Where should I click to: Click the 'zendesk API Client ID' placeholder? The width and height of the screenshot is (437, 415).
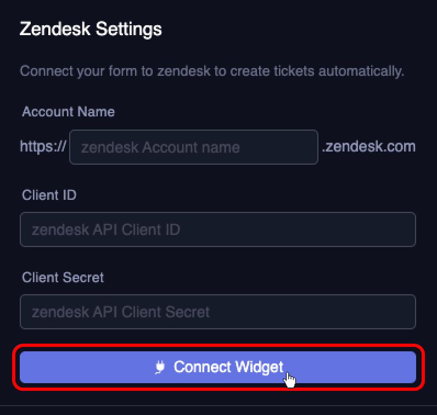pos(106,229)
